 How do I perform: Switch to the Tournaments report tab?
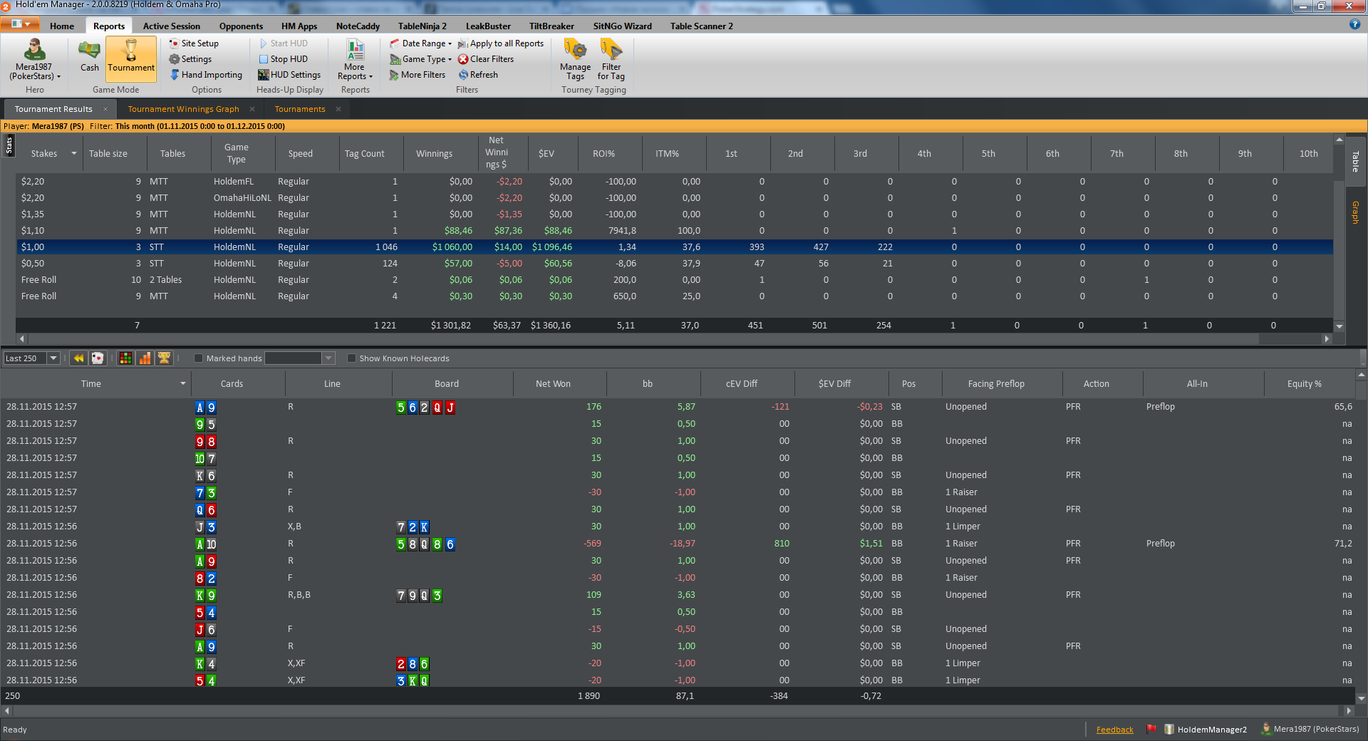point(300,109)
